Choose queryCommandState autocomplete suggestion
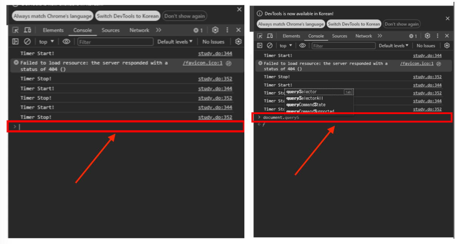Image resolution: width=460 pixels, height=244 pixels. click(319, 105)
